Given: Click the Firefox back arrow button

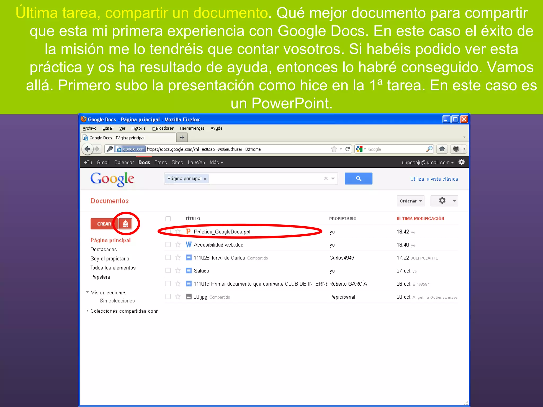Looking at the screenshot, I should 87,149.
